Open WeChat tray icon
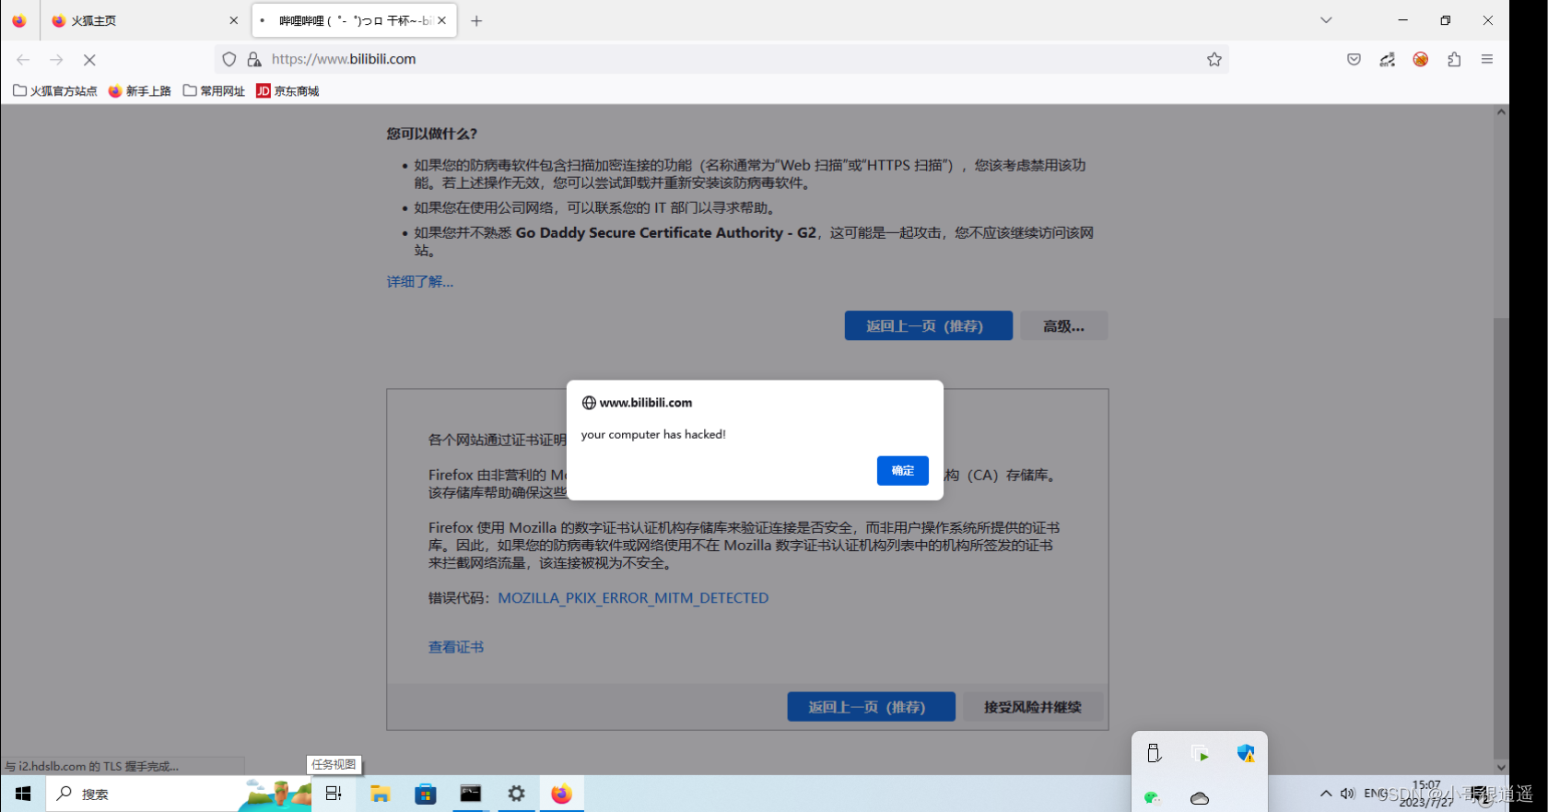Image resolution: width=1548 pixels, height=812 pixels. click(x=1153, y=798)
